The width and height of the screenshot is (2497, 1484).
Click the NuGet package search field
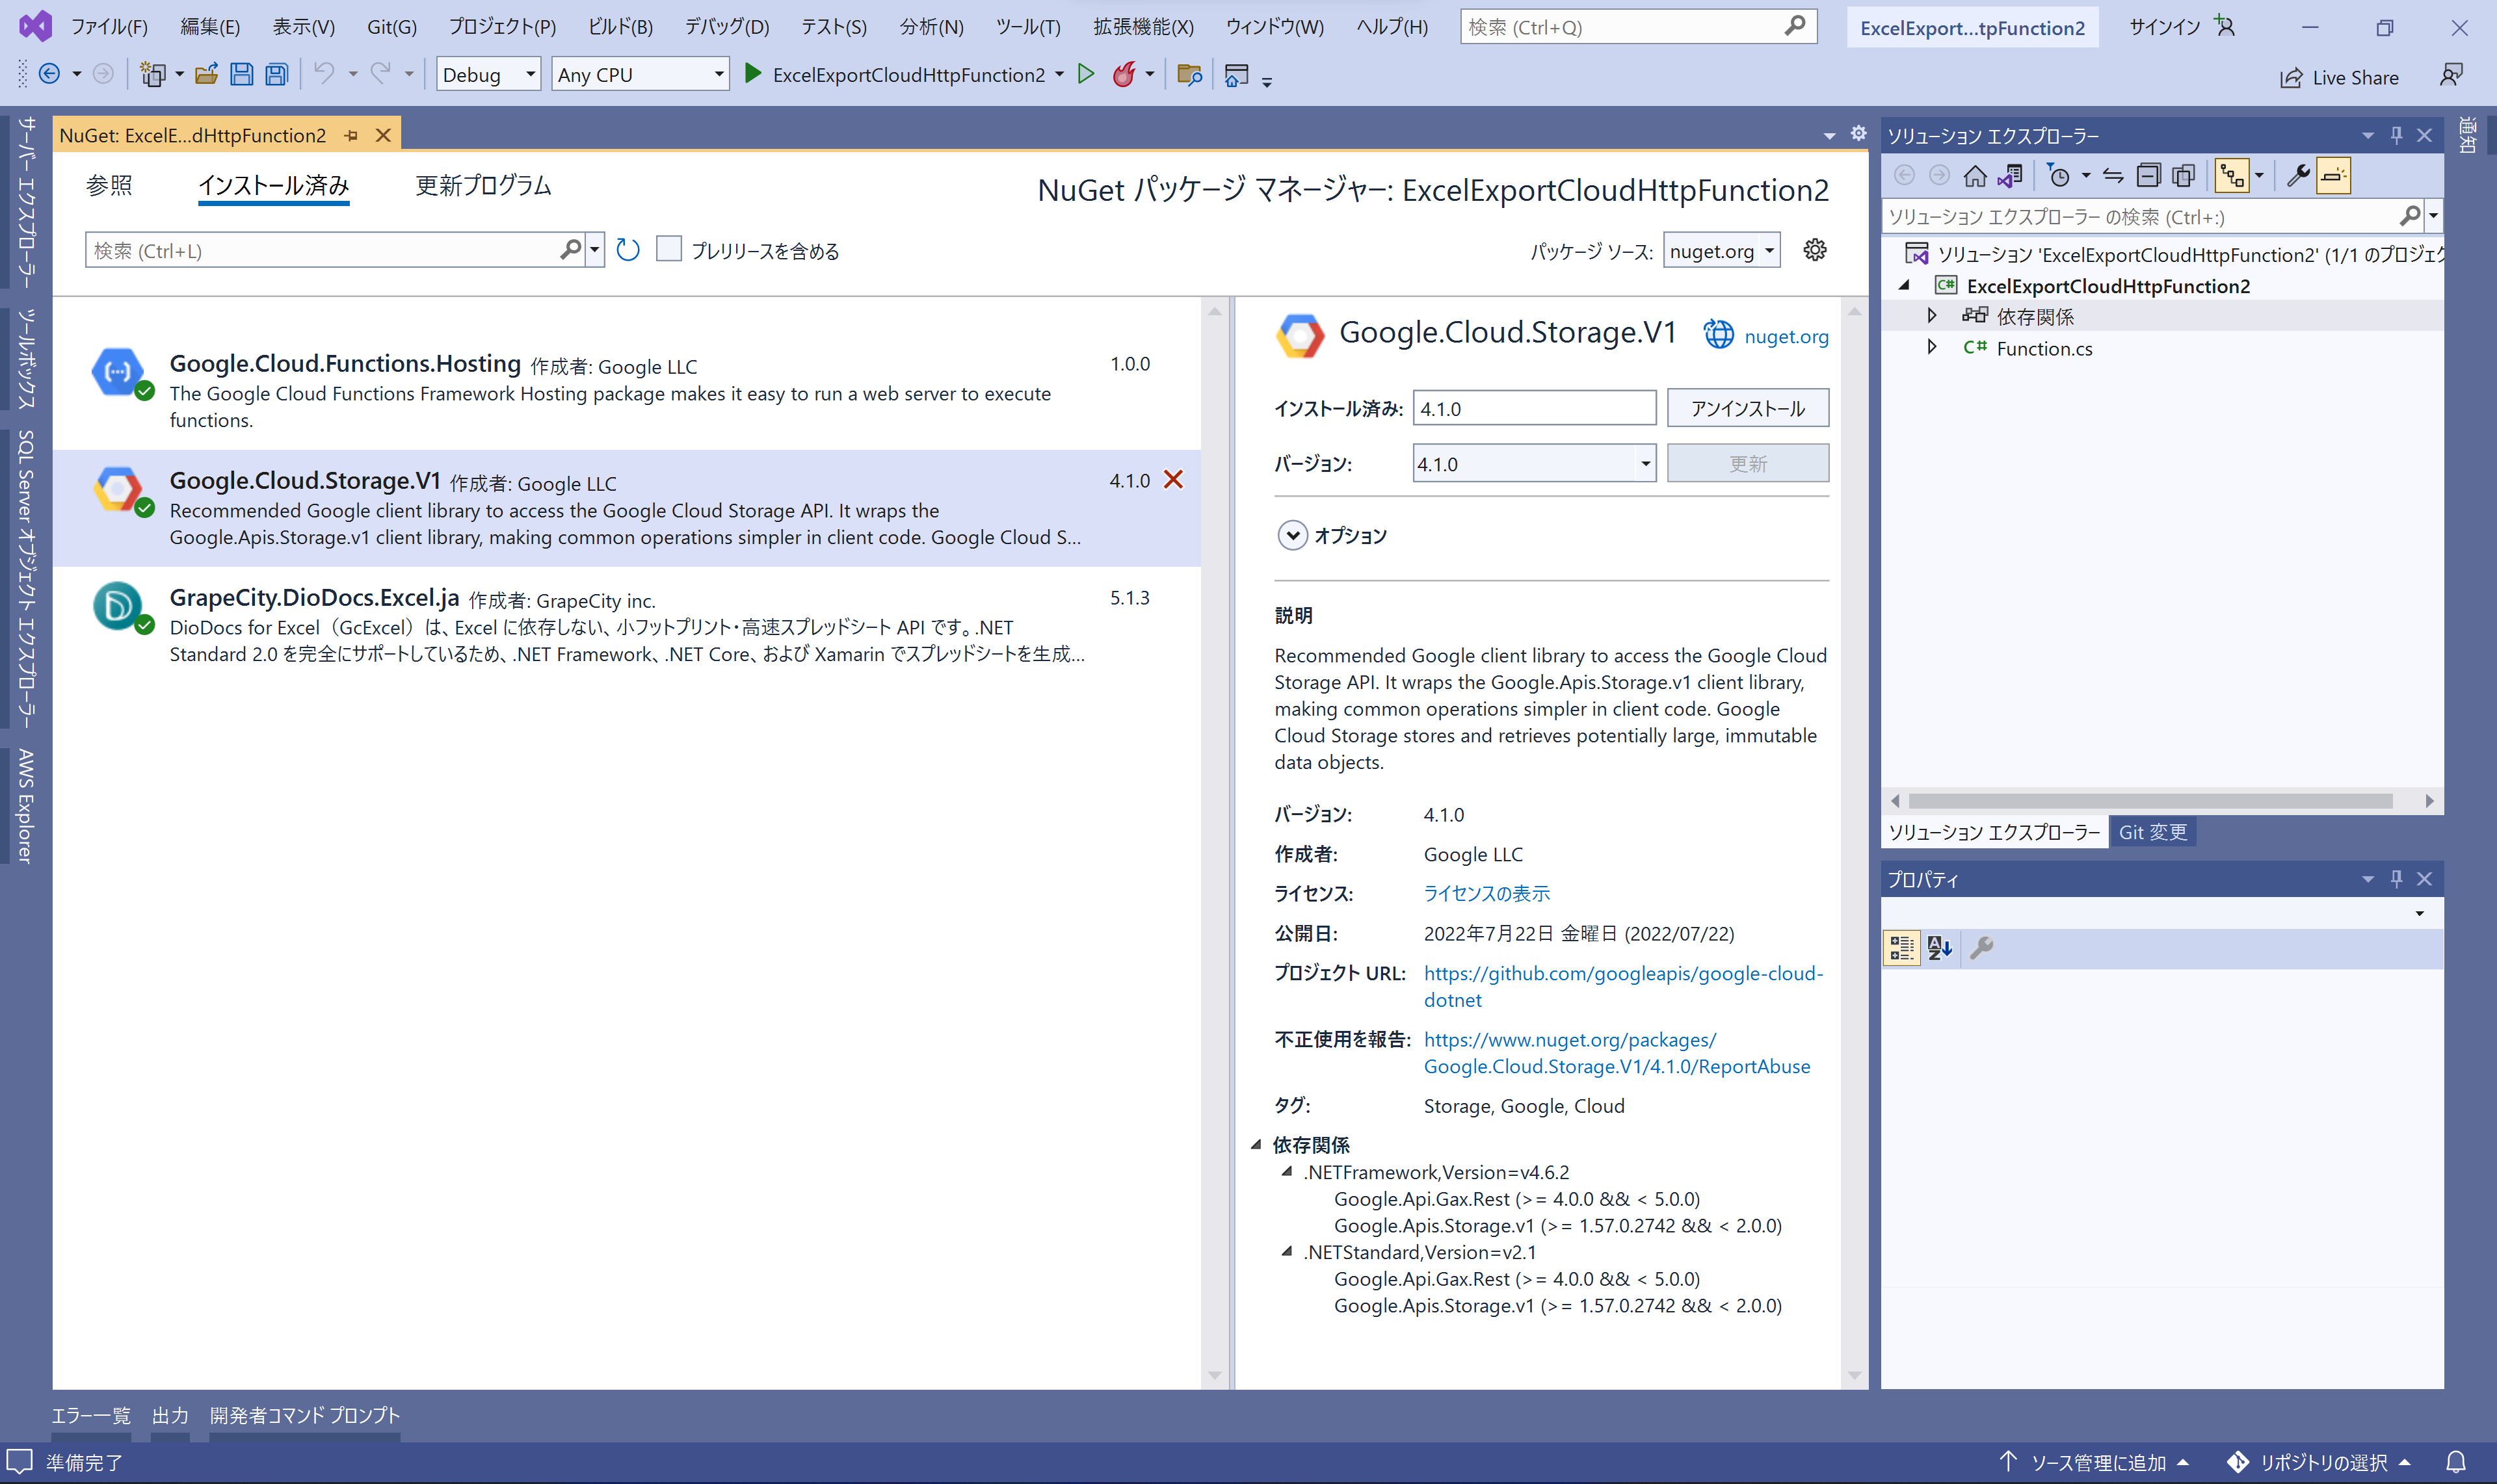pyautogui.click(x=326, y=250)
